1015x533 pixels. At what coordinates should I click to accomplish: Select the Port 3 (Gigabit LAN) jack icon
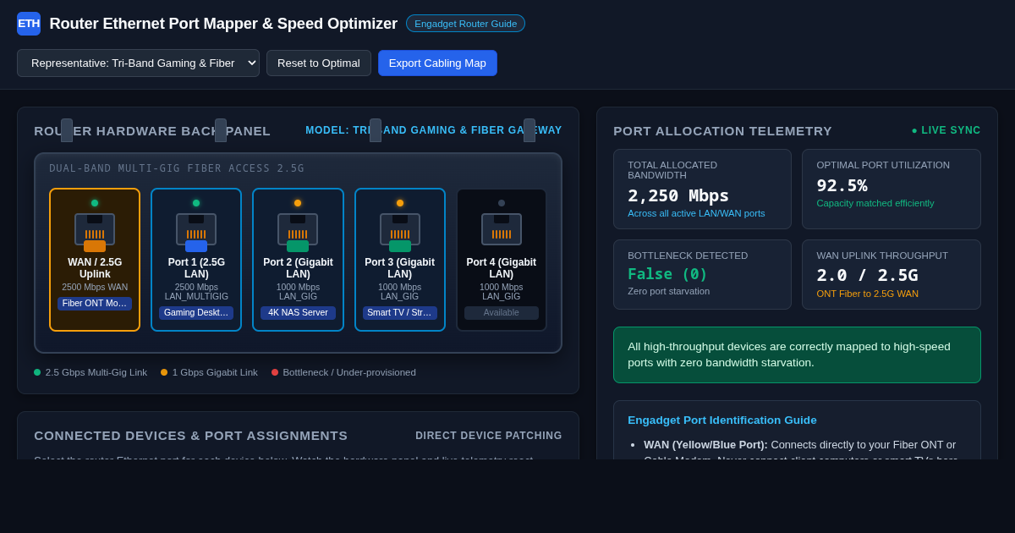[x=400, y=231]
